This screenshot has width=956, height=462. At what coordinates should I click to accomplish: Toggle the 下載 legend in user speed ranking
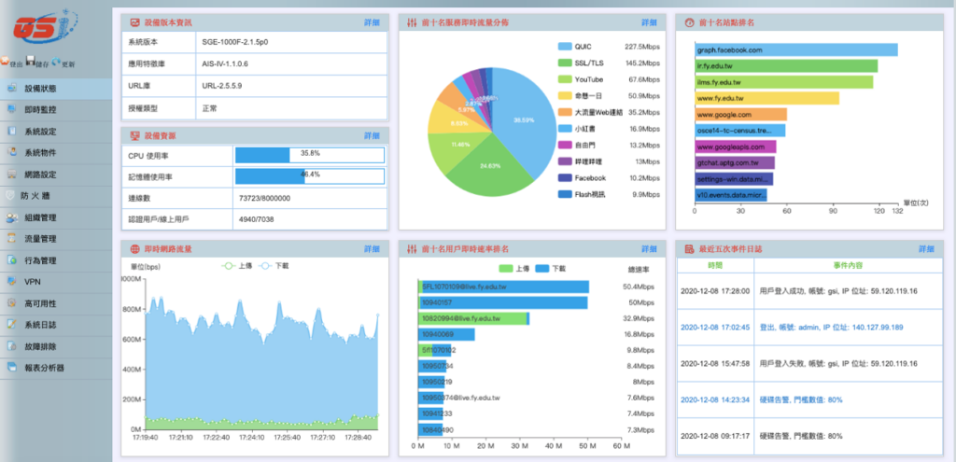pos(549,268)
